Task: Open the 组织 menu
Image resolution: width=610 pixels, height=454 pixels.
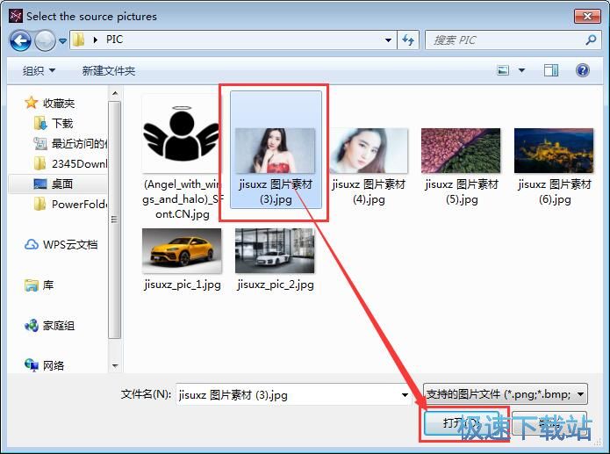Action: [x=39, y=71]
